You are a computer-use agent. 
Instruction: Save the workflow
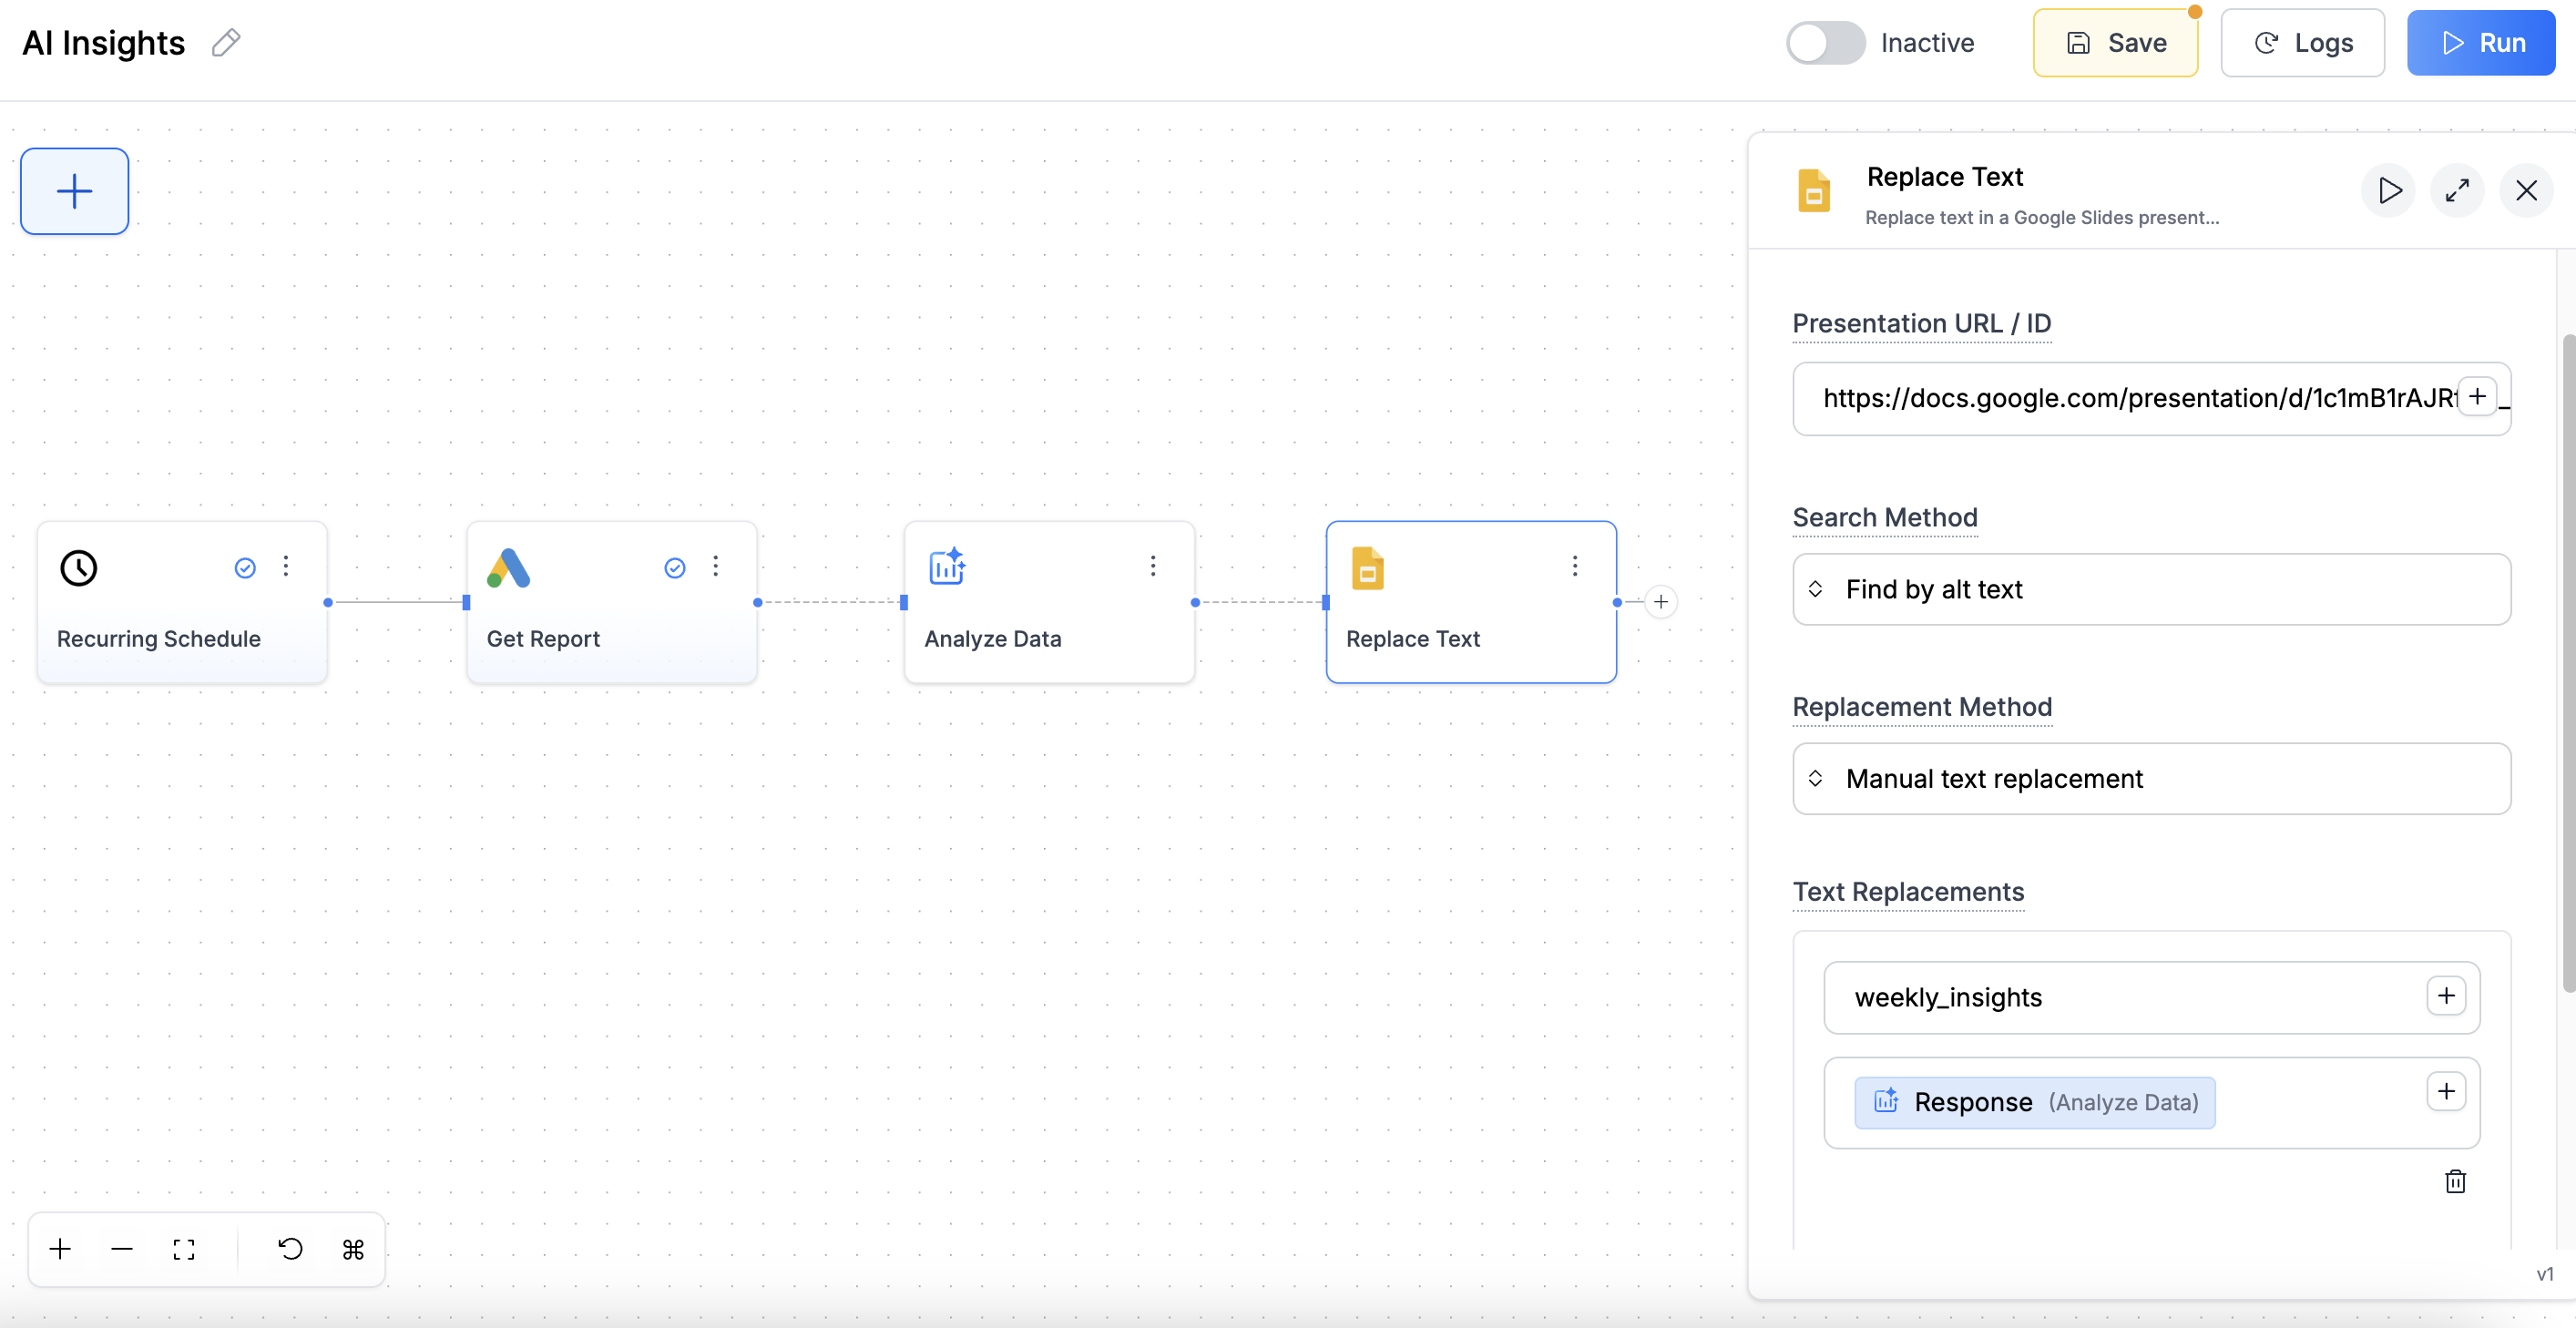(2114, 43)
